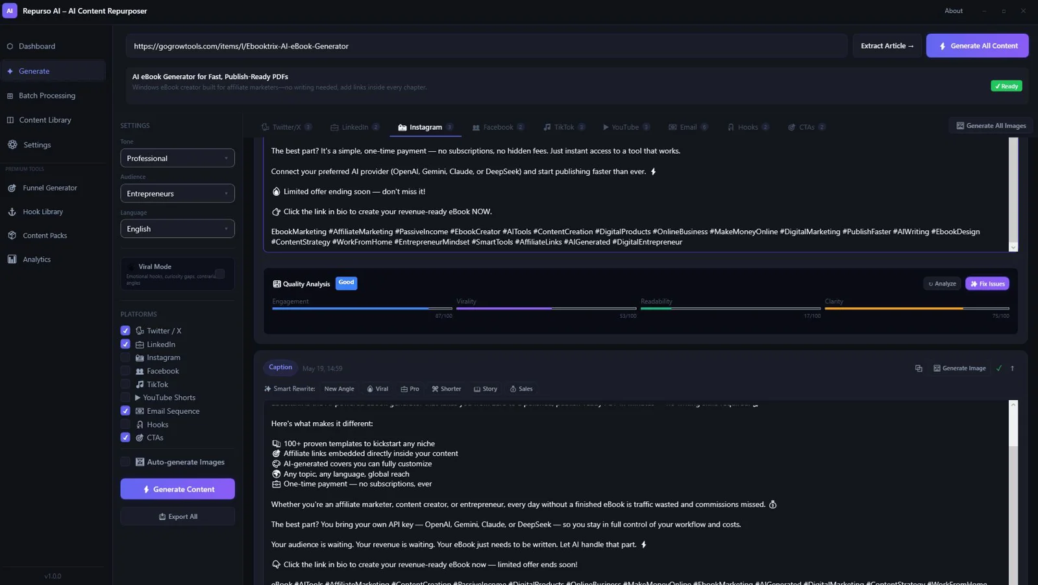Screen dimensions: 1038x585
Task: Click the upper caption scroll down arrow
Action: point(1013,247)
